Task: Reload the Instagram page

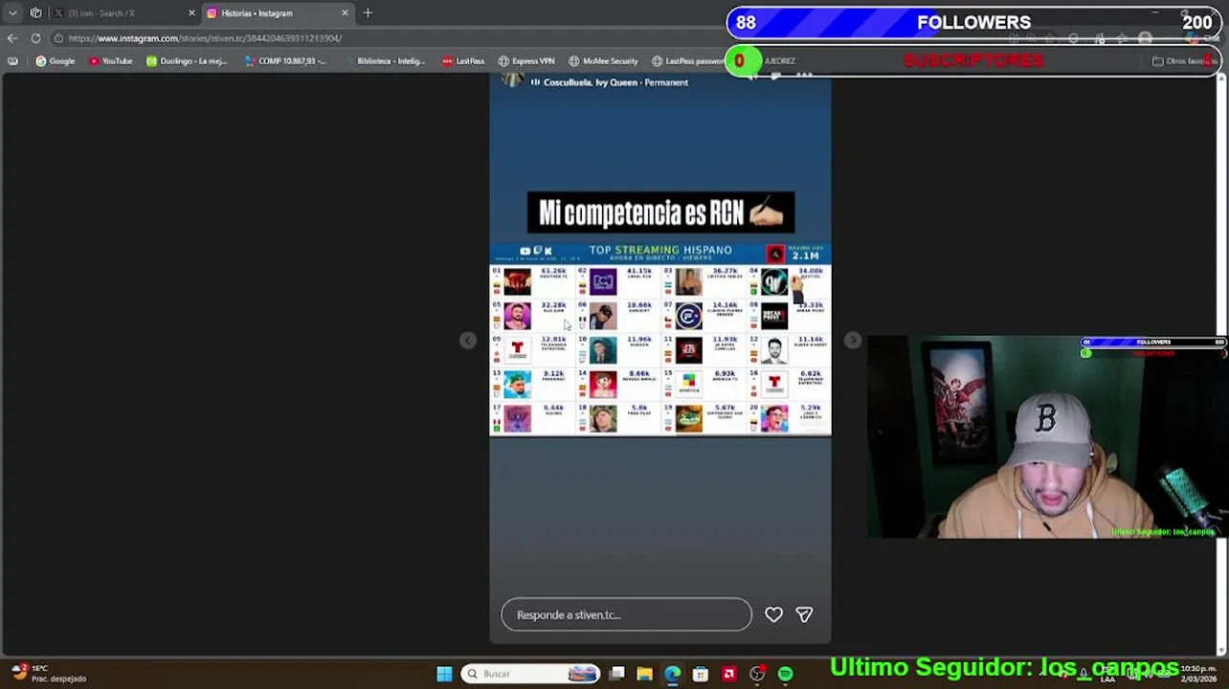Action: (35, 38)
